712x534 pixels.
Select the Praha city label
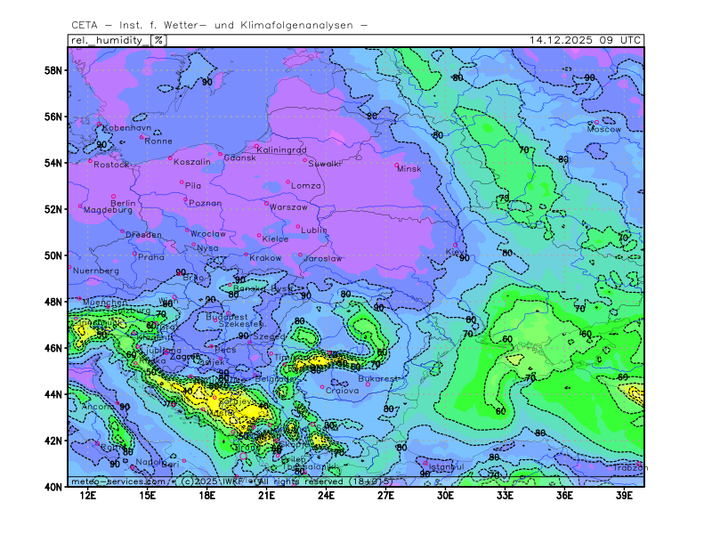(151, 257)
